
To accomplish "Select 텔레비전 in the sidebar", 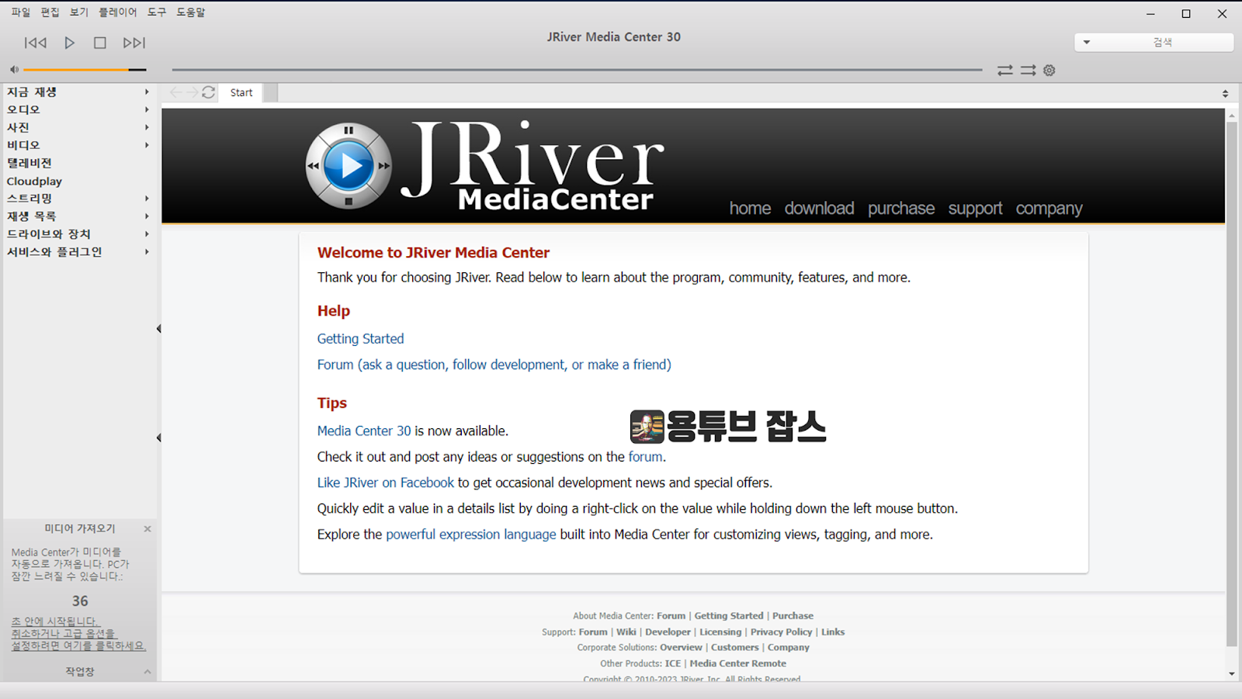I will (x=29, y=163).
